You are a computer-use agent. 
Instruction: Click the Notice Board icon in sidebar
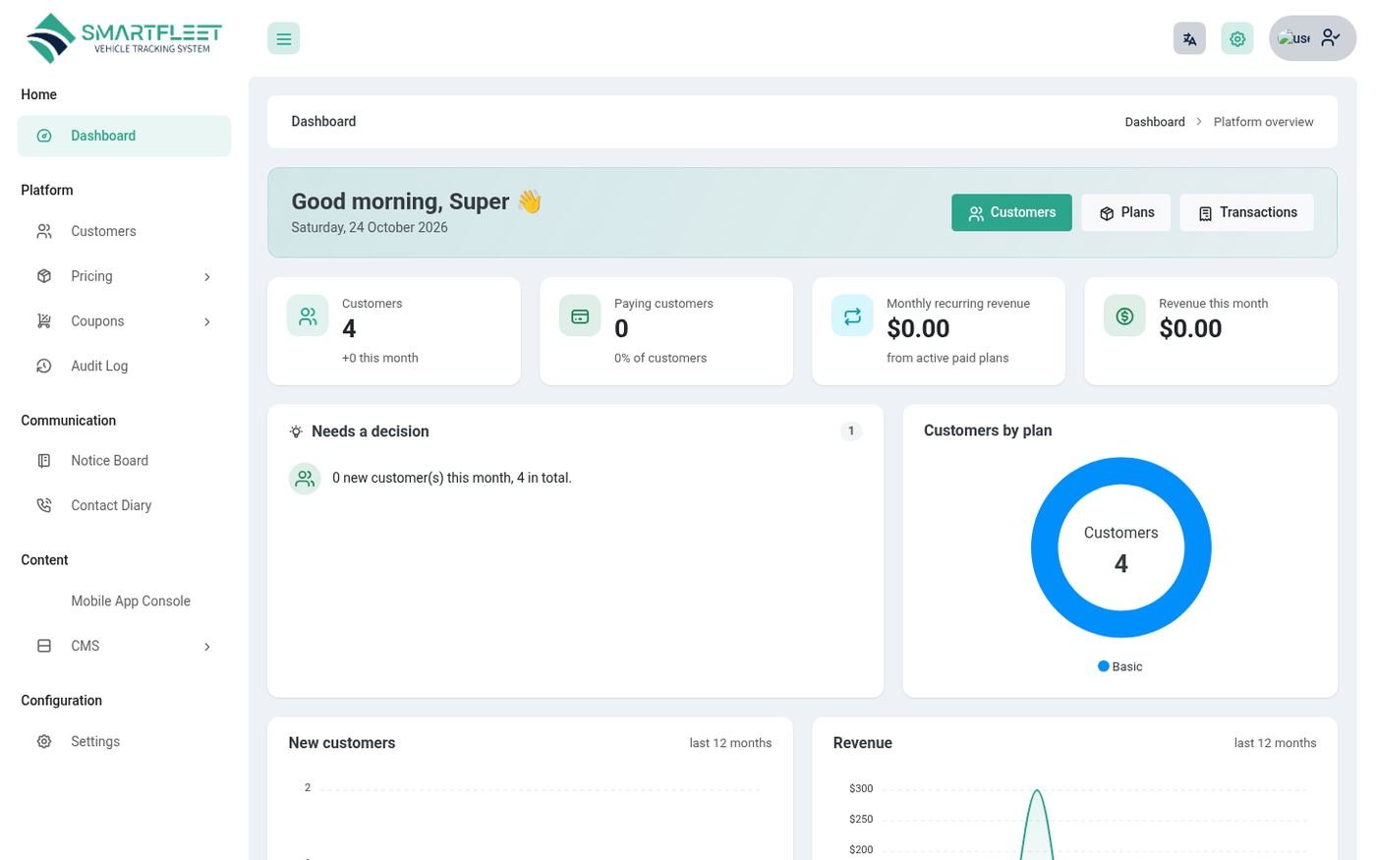click(44, 460)
